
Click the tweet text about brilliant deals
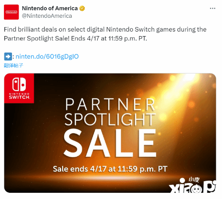tap(105, 34)
